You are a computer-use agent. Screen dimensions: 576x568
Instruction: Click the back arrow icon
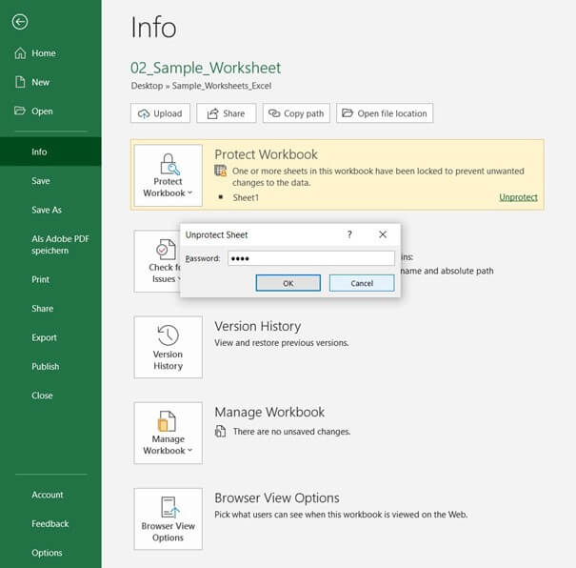(x=20, y=22)
